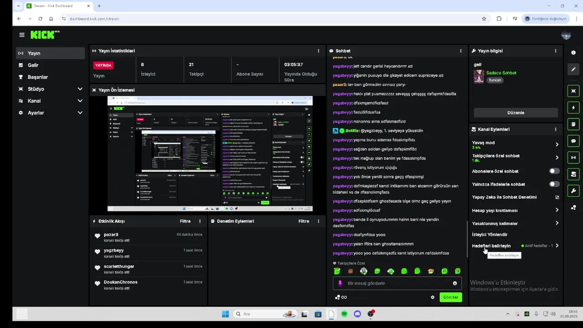
Task: Select Başarılar in left navigation
Action: [x=50, y=77]
